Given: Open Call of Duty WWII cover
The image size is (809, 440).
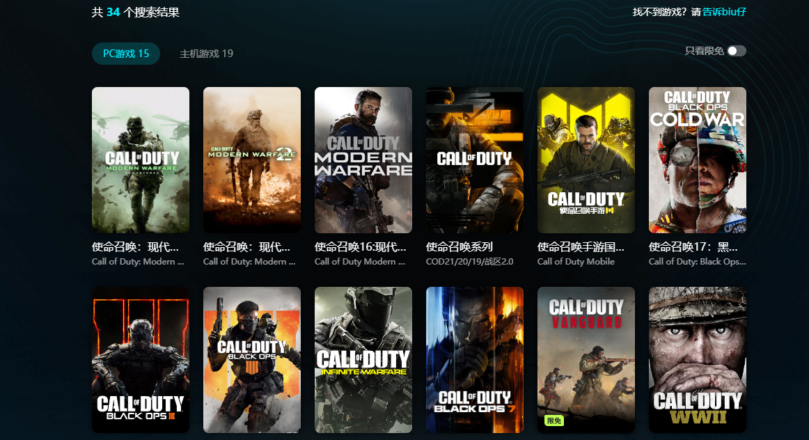Looking at the screenshot, I should (x=698, y=359).
